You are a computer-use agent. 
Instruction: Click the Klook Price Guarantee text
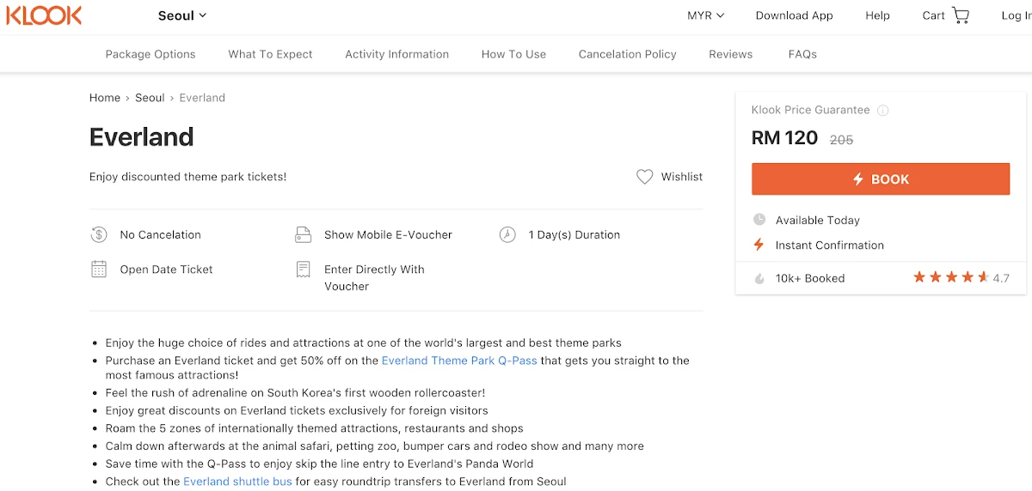click(x=810, y=110)
